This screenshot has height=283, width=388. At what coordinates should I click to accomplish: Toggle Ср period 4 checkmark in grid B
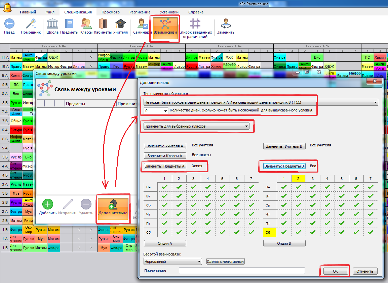pos(327,205)
